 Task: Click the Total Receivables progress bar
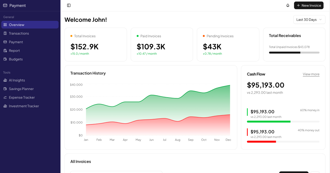pyautogui.click(x=294, y=52)
